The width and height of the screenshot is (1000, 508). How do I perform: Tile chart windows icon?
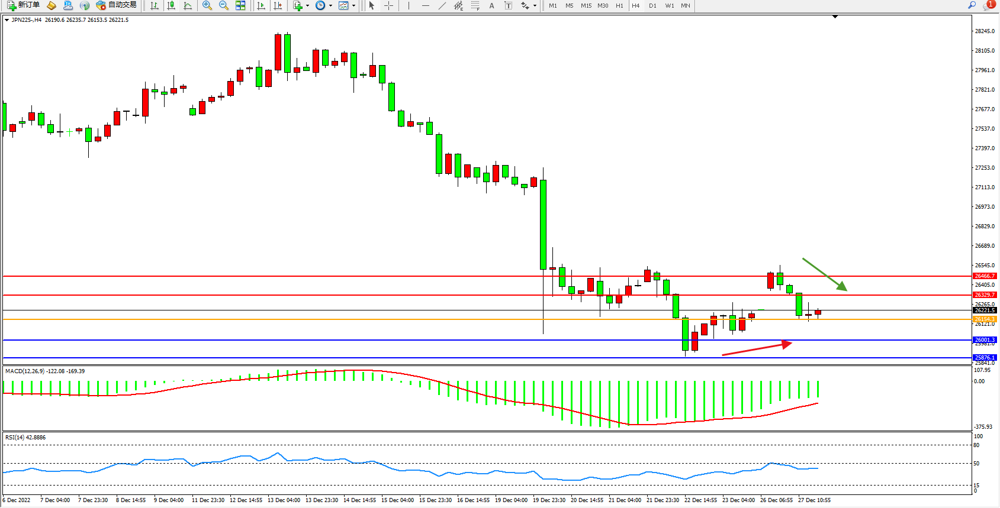[240, 5]
